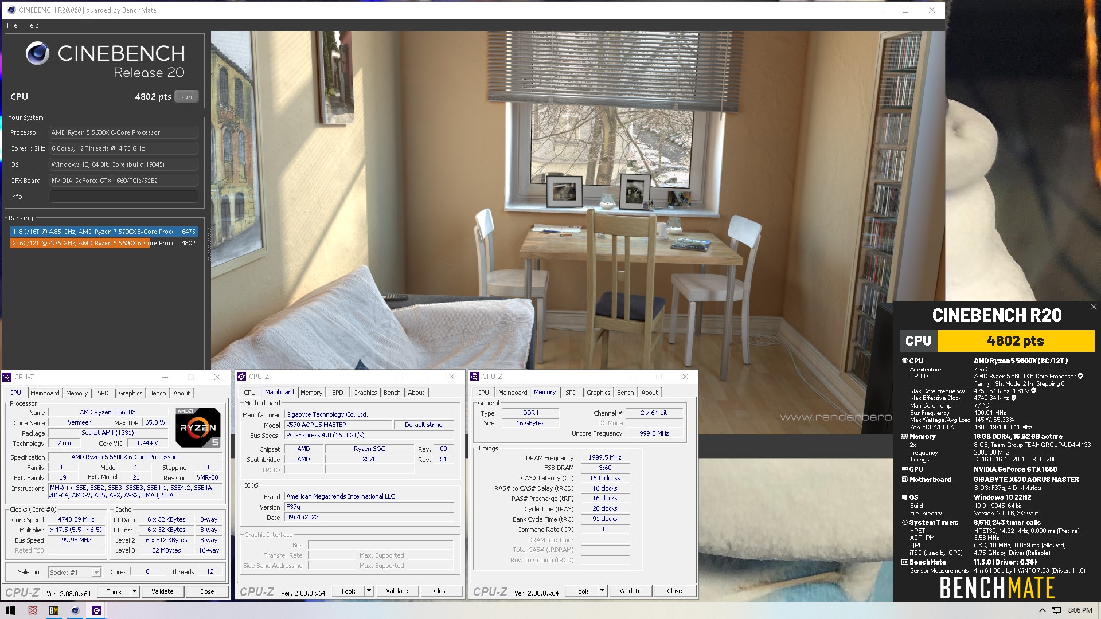This screenshot has width=1101, height=619.
Task: Click the Max Effective Clock shield icon
Action: (x=1013, y=398)
